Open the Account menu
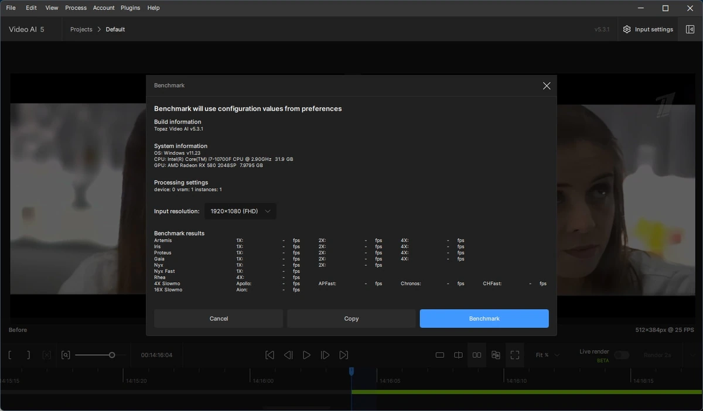This screenshot has width=703, height=411. (x=104, y=8)
